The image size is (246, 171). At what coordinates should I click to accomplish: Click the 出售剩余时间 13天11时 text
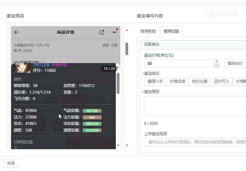pos(31,45)
